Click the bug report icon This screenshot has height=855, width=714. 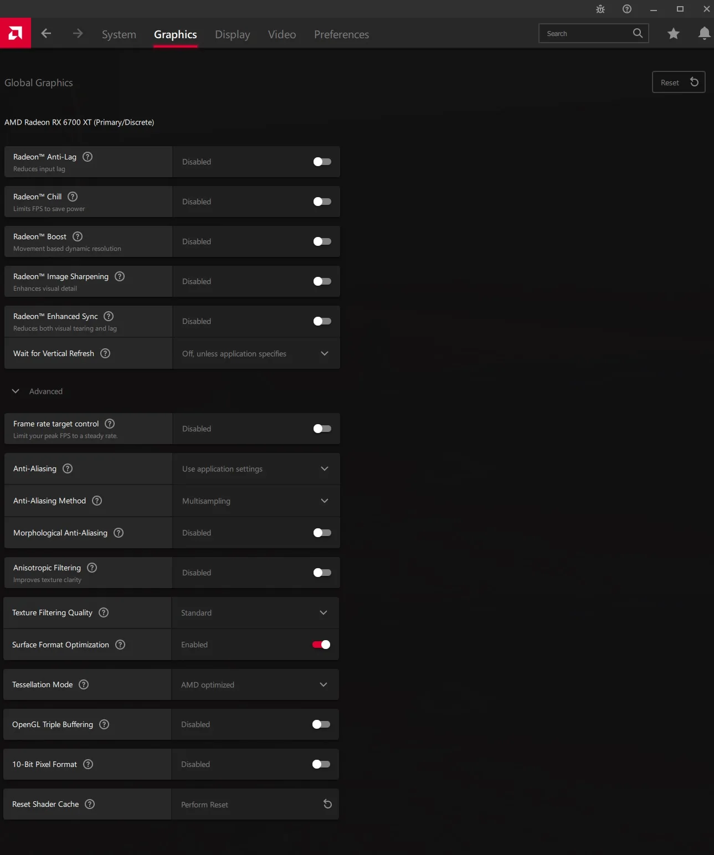pos(600,9)
